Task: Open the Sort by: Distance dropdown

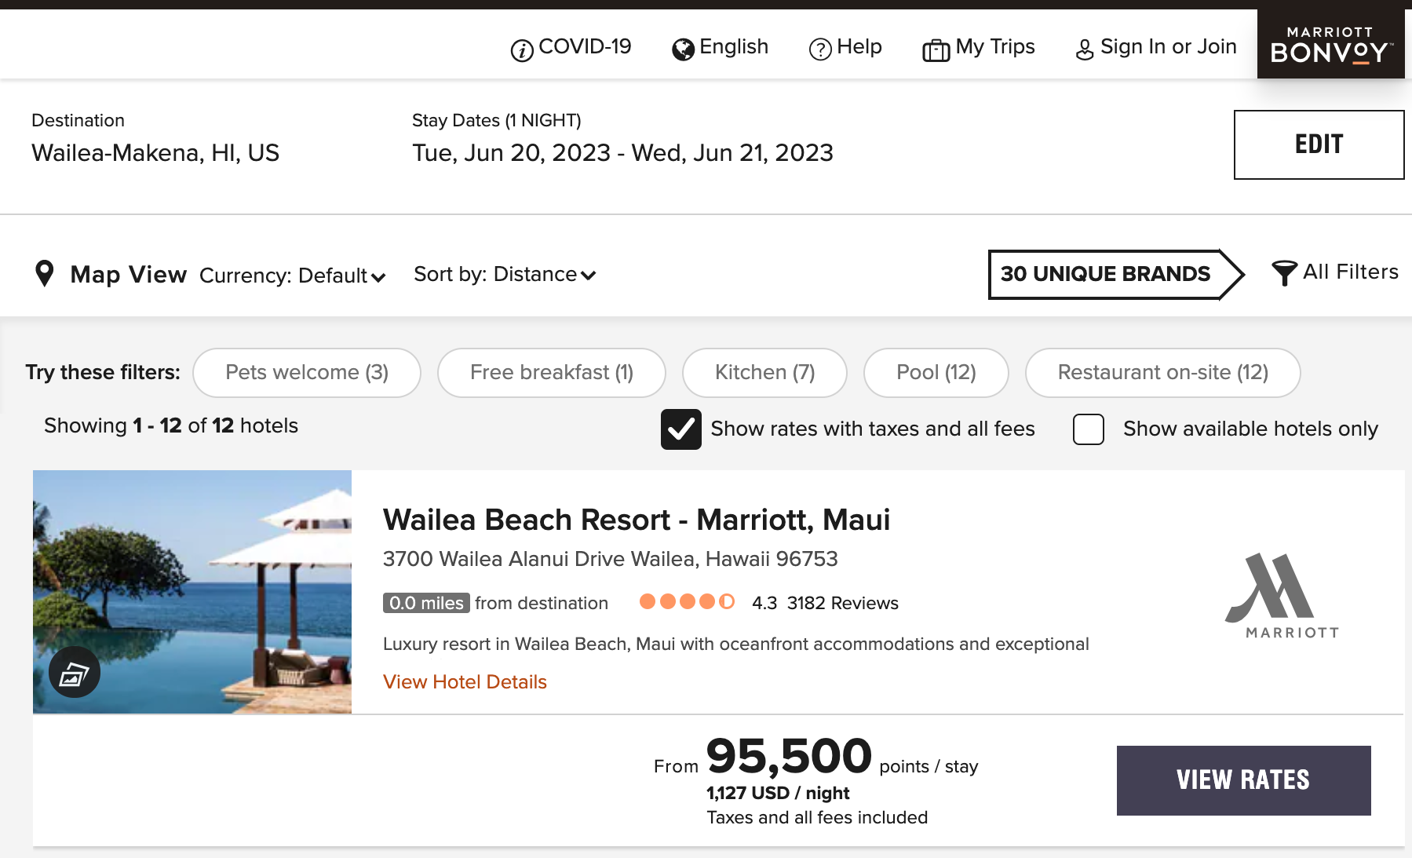Action: click(505, 275)
